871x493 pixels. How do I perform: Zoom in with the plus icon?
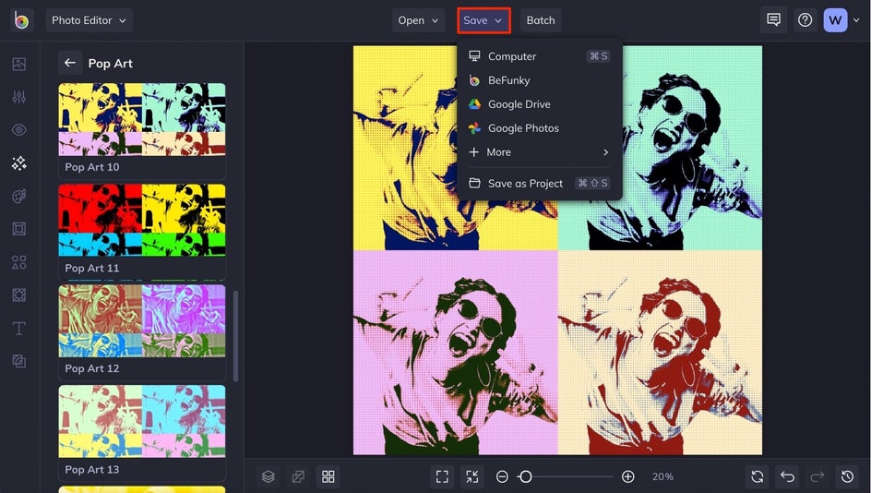pos(628,476)
